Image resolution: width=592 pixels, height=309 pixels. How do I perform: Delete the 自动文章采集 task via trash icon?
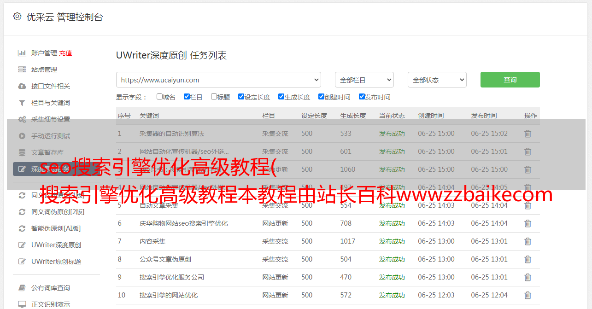[x=528, y=205]
